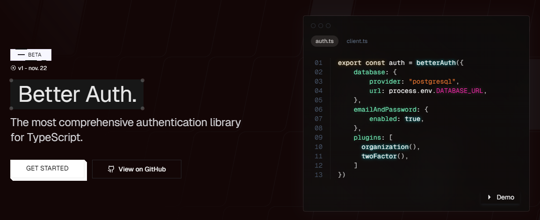Click the dash icon in BETA badge
Screen dimensions: 540x220
[x=21, y=55]
